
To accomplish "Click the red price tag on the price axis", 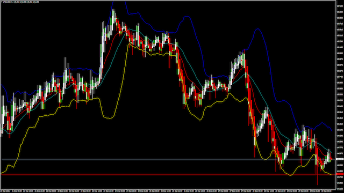I will coord(340,174).
